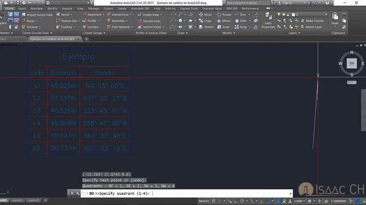Viewport: 366px width, 205px height.
Task: Click Sign In button
Action: coord(285,3)
